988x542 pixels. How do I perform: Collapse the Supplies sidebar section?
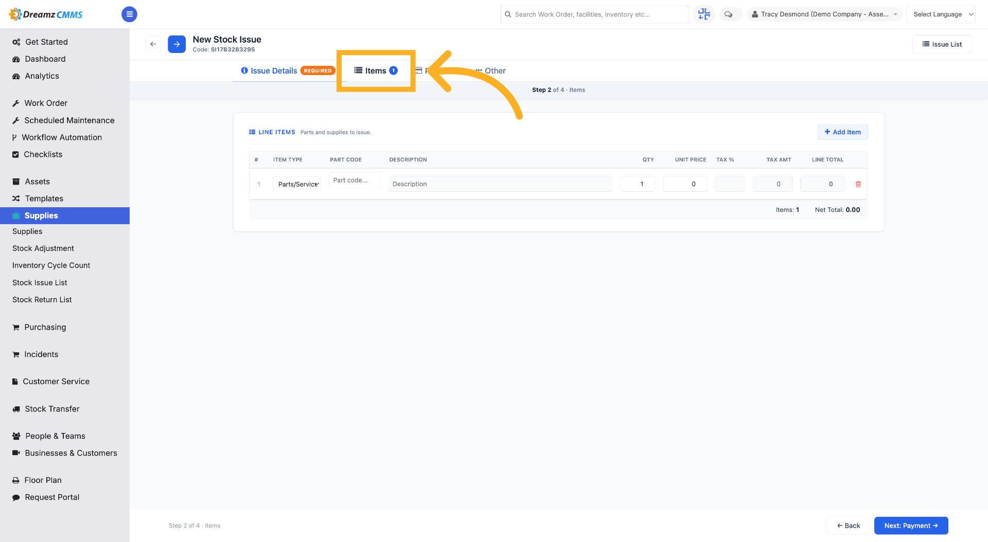tap(65, 215)
